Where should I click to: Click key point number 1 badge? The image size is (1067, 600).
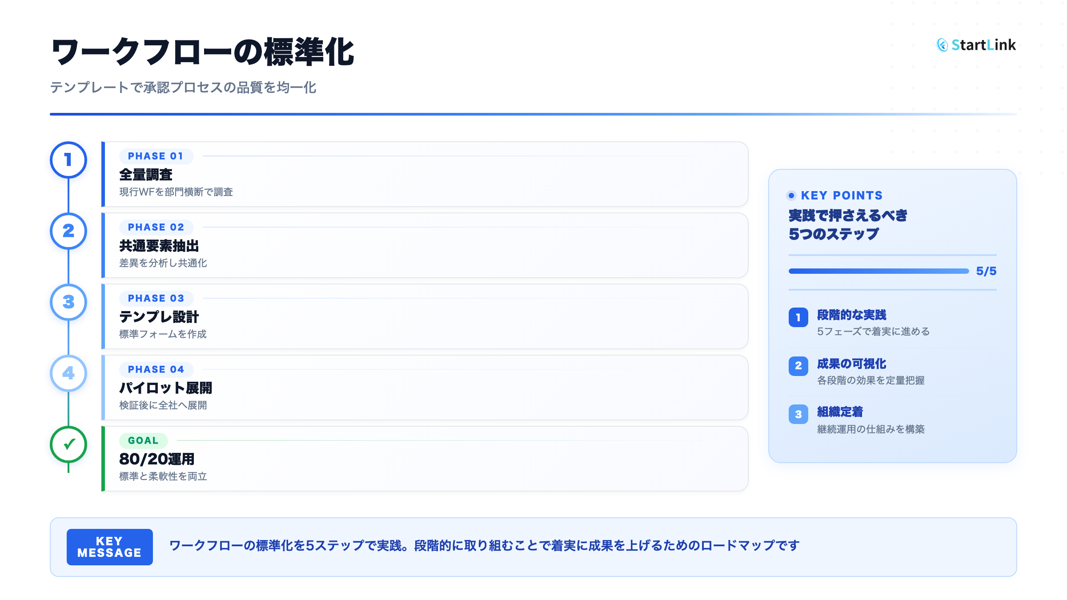(798, 317)
